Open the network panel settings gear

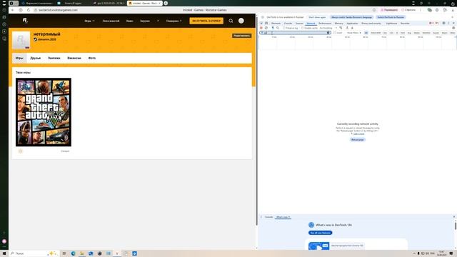coord(453,28)
